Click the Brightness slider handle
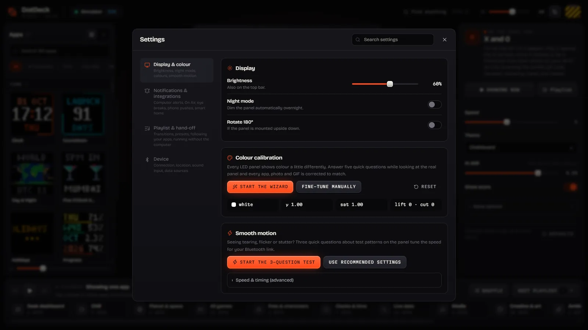 (x=390, y=84)
